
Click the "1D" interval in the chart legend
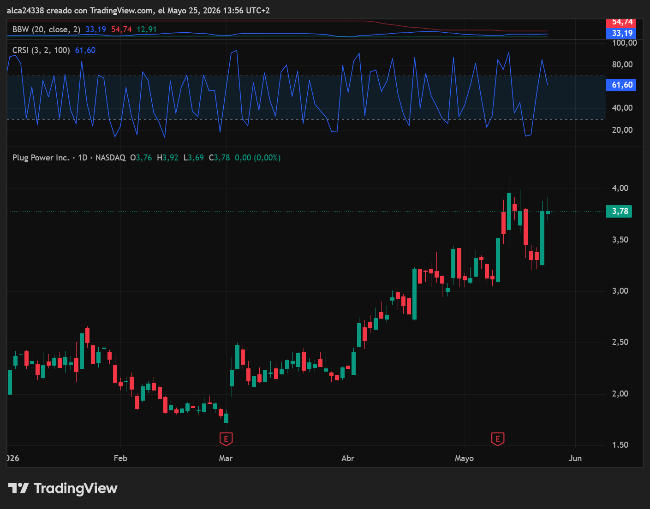tap(83, 158)
